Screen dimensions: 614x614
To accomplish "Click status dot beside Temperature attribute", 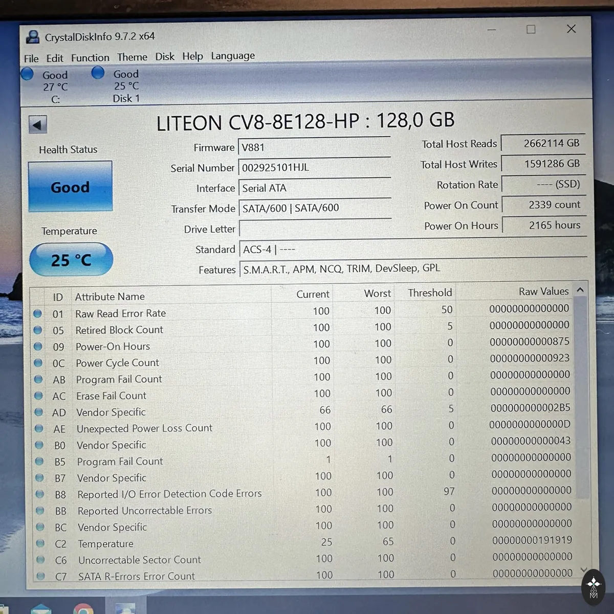I will click(40, 543).
